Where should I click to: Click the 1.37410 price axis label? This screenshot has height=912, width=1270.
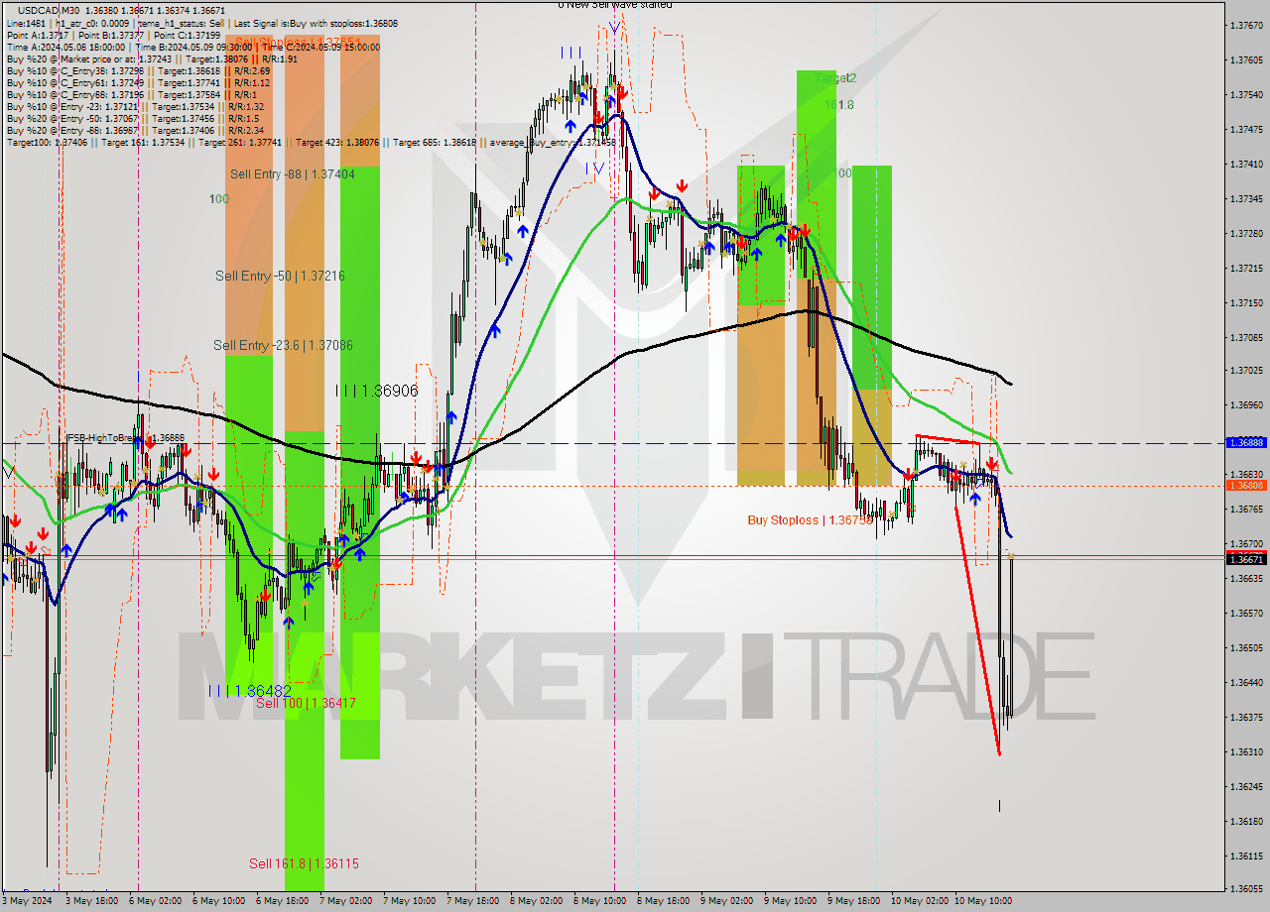(1246, 164)
